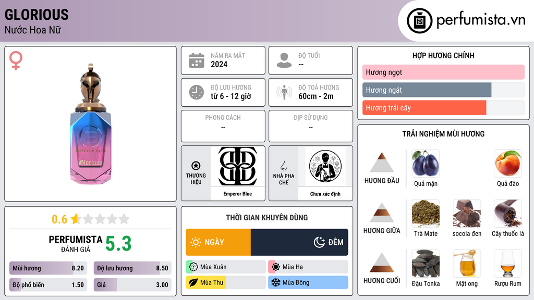Click the Dịp sử dụng card
Image resolution: width=534 pixels, height=300 pixels.
tap(311, 126)
